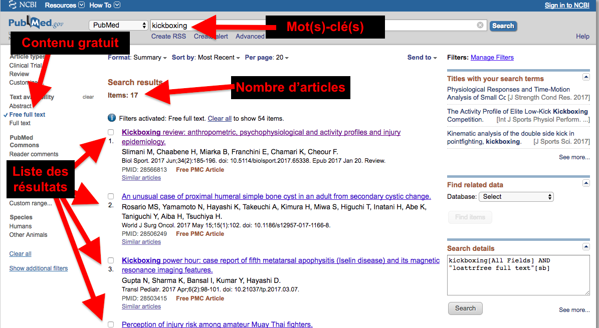Click Similar articles under PMID 28503415
Image resolution: width=599 pixels, height=328 pixels.
click(x=141, y=306)
